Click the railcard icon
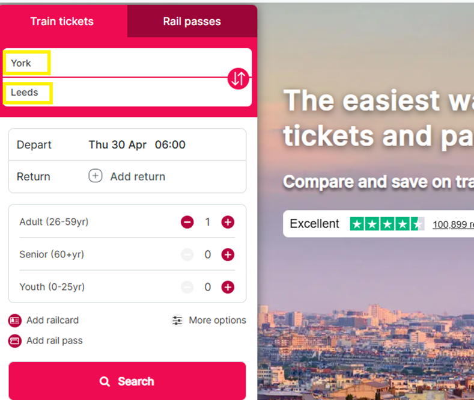 point(14,321)
